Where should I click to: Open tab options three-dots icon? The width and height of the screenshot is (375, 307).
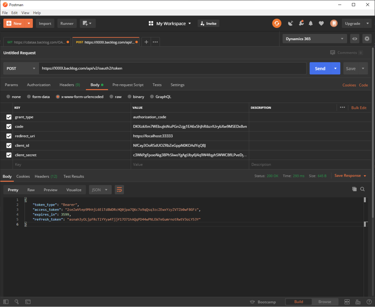155,42
